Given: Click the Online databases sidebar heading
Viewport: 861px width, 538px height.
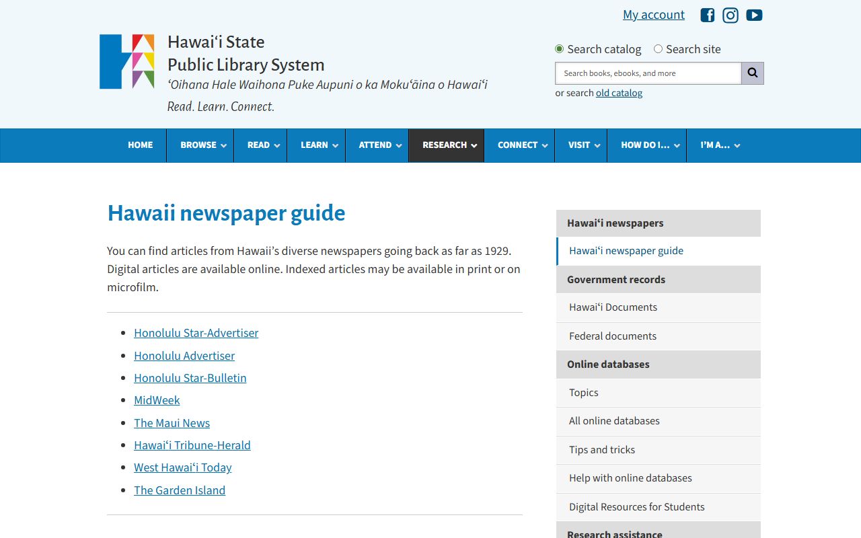Looking at the screenshot, I should tap(659, 364).
